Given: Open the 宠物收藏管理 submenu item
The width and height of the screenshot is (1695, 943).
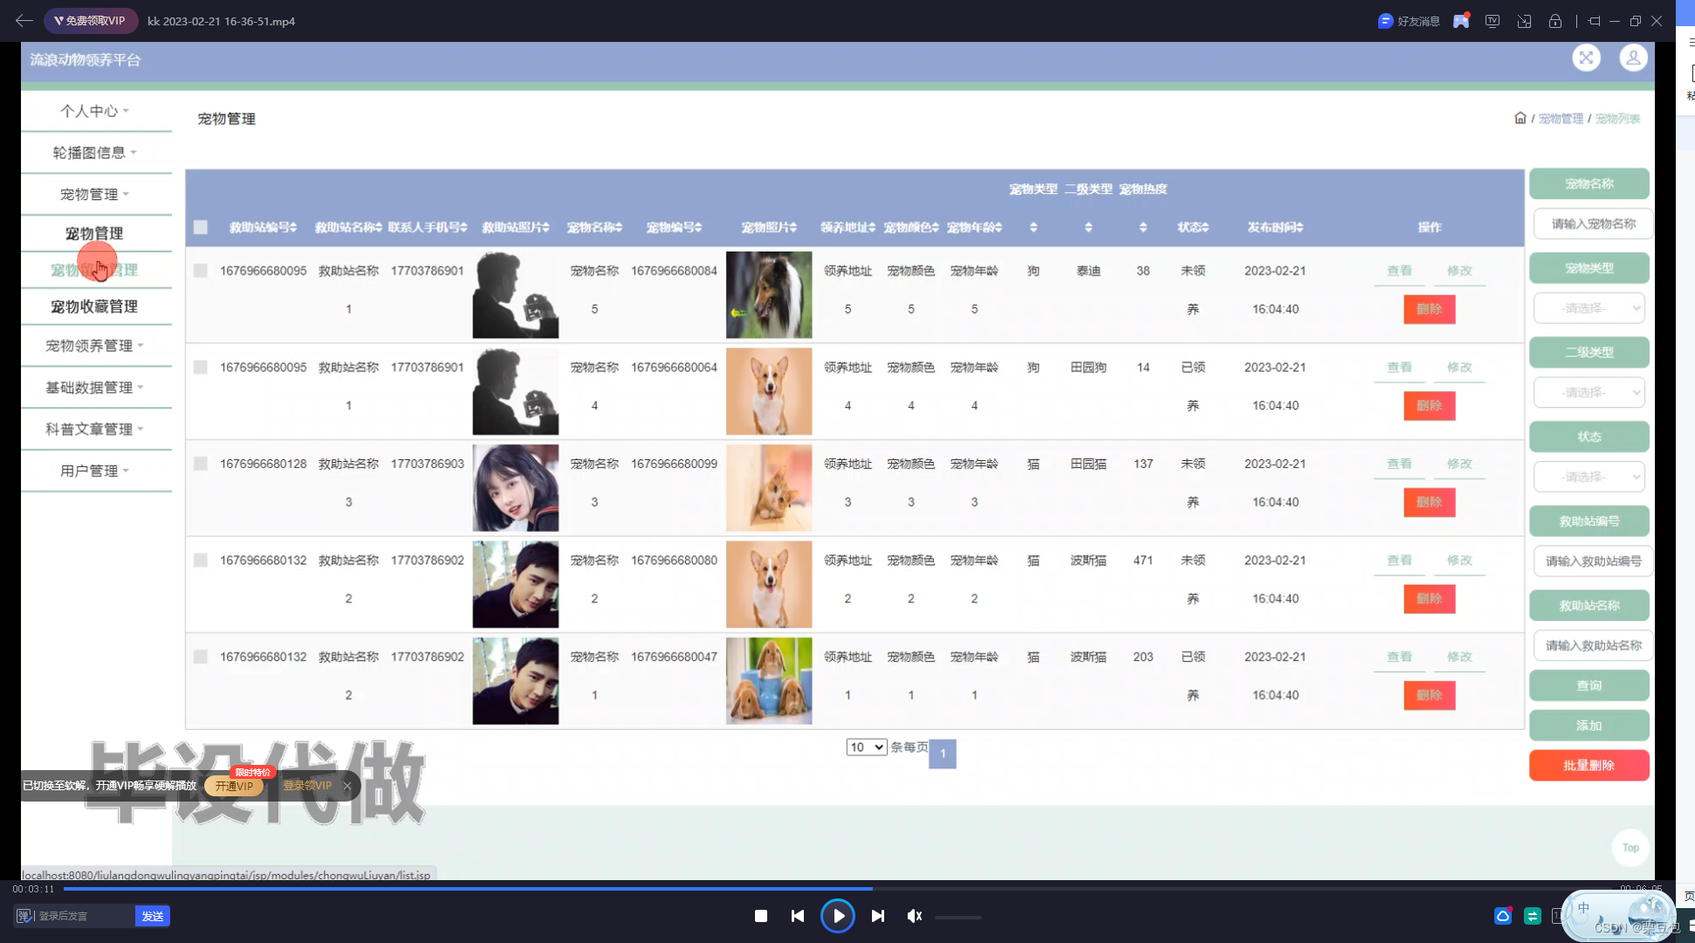Looking at the screenshot, I should click(x=94, y=306).
